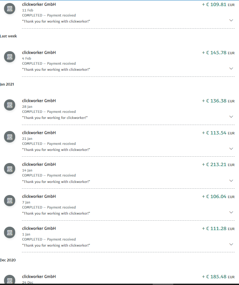Expand the € 145.78 transaction chevron

(231, 68)
